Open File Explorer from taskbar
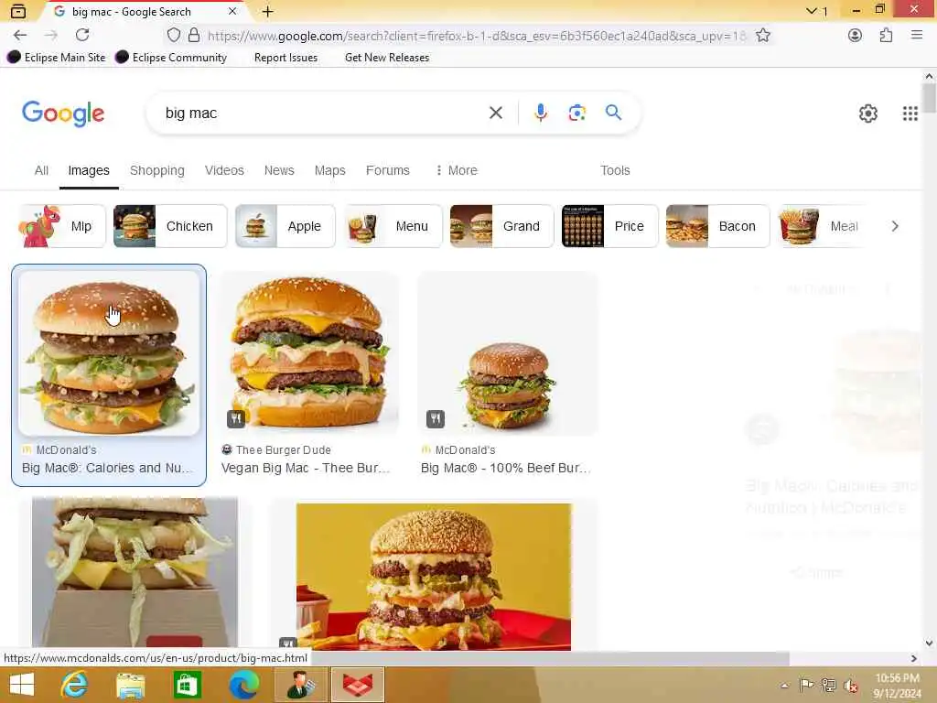Image resolution: width=937 pixels, height=703 pixels. (x=130, y=685)
